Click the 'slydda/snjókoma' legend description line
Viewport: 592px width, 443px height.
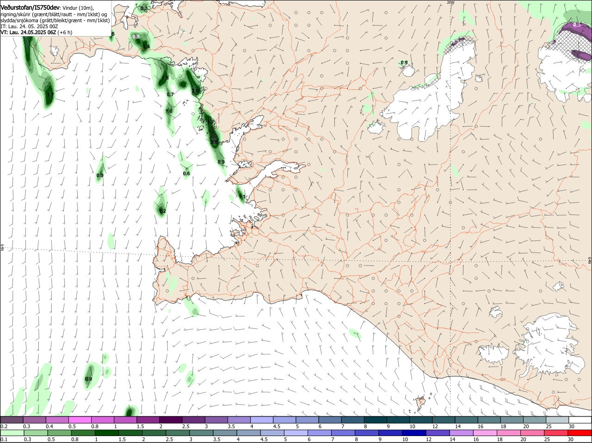point(55,20)
